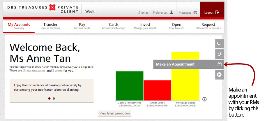This screenshot has height=121, width=265.
Task: Click the last login date text
Action: 51,67
